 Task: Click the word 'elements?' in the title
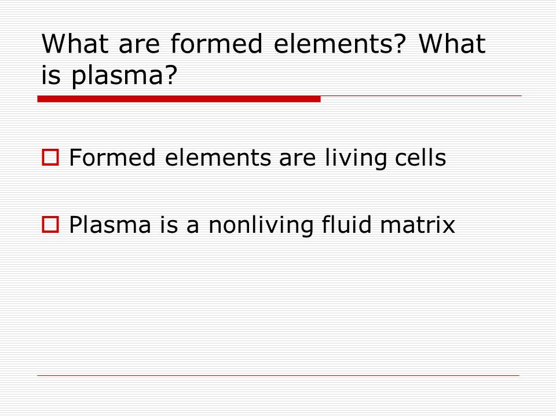(x=339, y=43)
